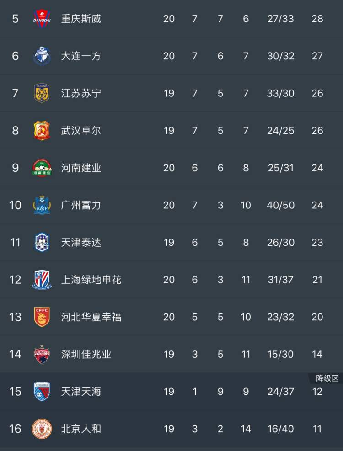Viewport: 343px width, 451px height.
Task: Open the 重庆斯威 team name link
Action: (x=81, y=19)
